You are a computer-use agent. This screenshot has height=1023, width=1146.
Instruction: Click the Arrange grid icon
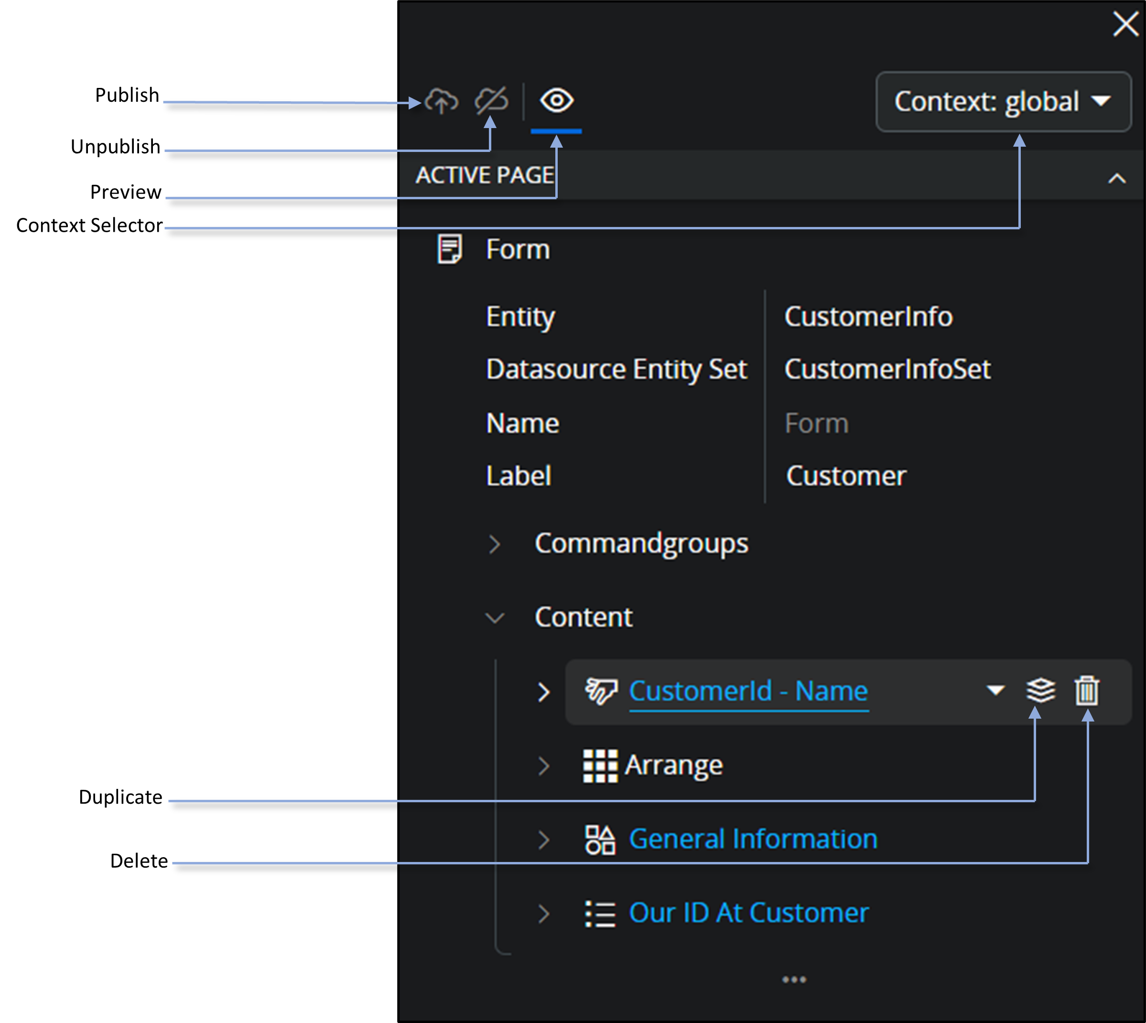coord(600,765)
